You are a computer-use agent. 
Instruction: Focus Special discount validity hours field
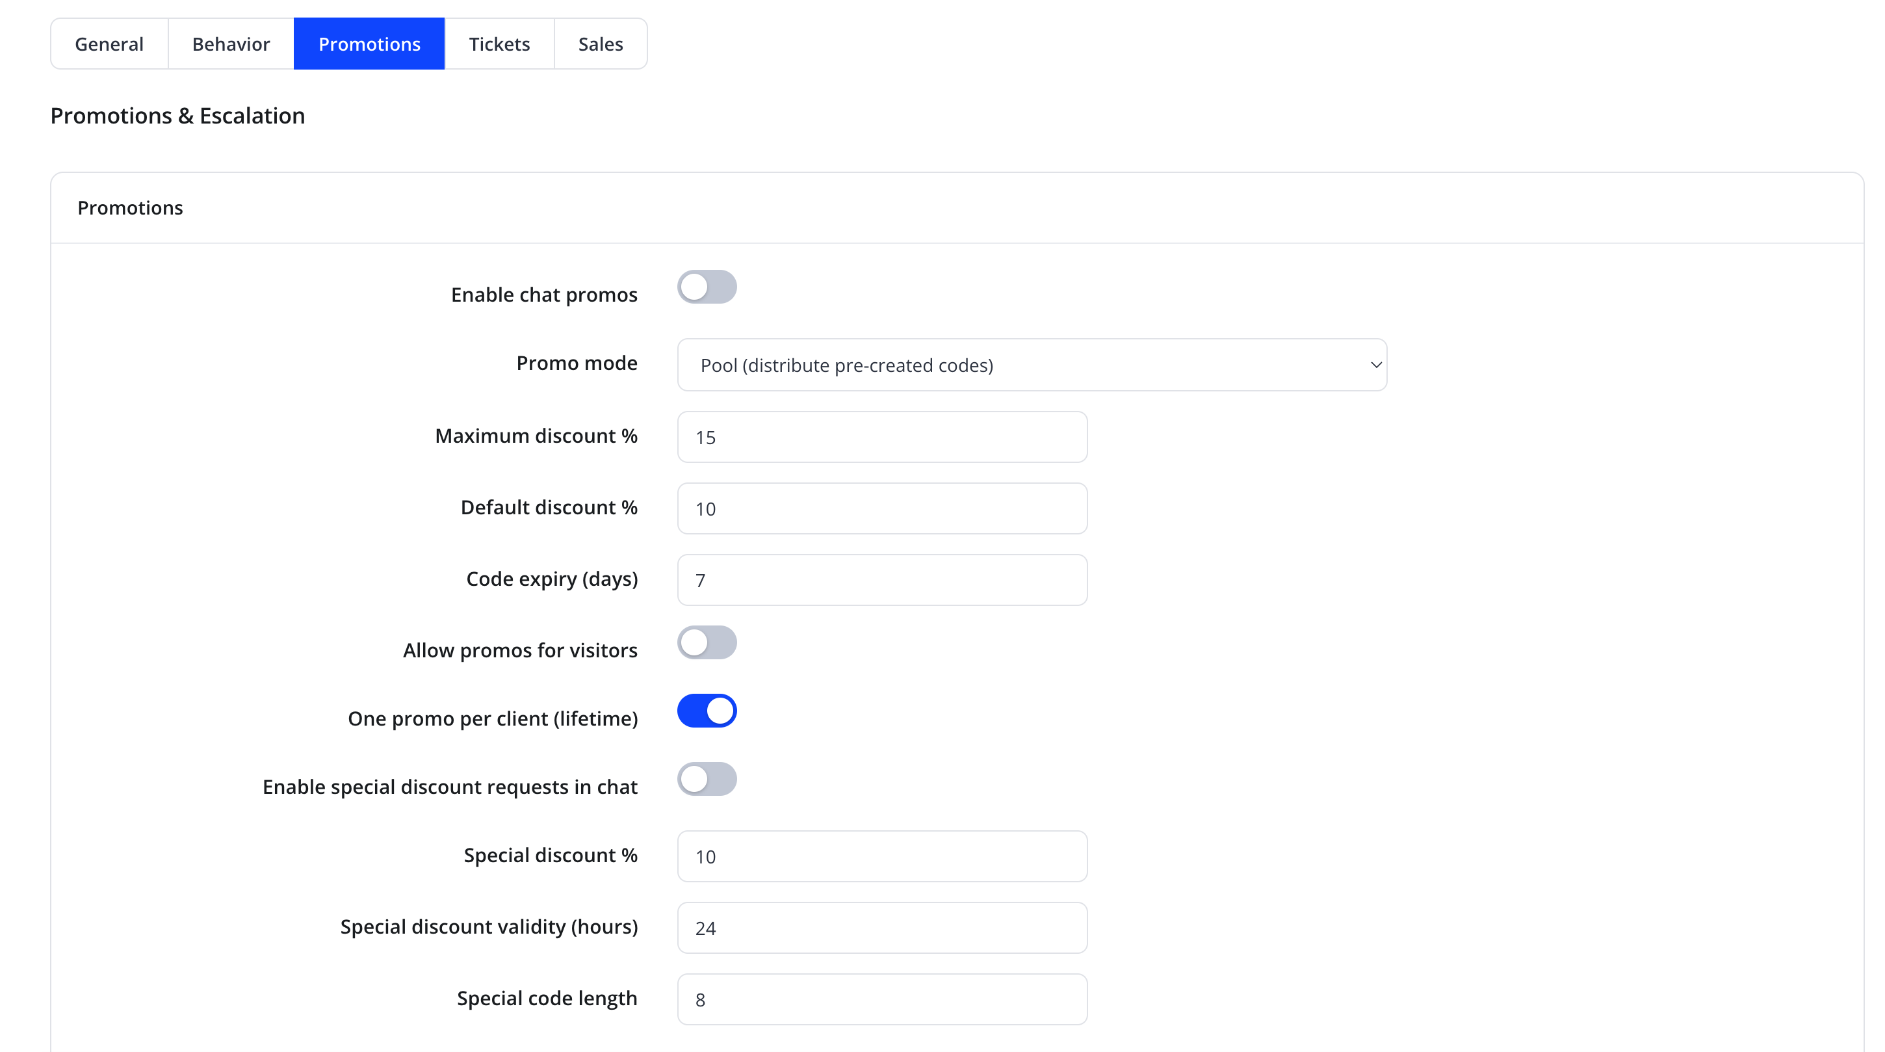(x=883, y=928)
